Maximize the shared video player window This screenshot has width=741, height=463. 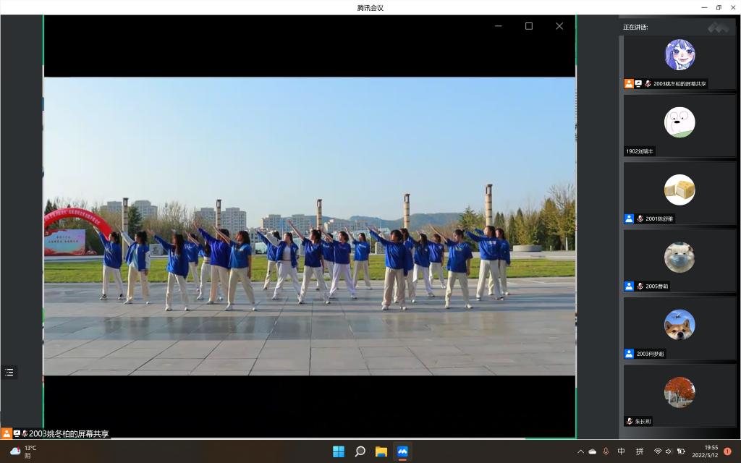(x=529, y=26)
